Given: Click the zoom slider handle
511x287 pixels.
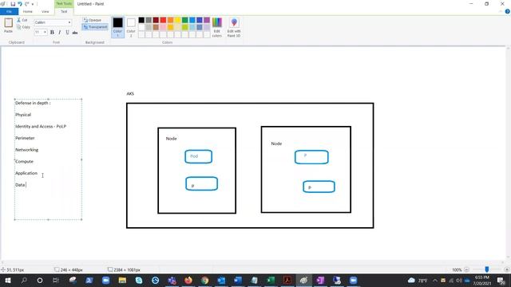Looking at the screenshot, I should 487,269.
